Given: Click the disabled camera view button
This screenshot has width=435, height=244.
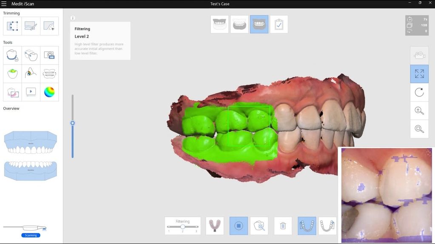Looking at the screenshot, I should tap(419, 55).
